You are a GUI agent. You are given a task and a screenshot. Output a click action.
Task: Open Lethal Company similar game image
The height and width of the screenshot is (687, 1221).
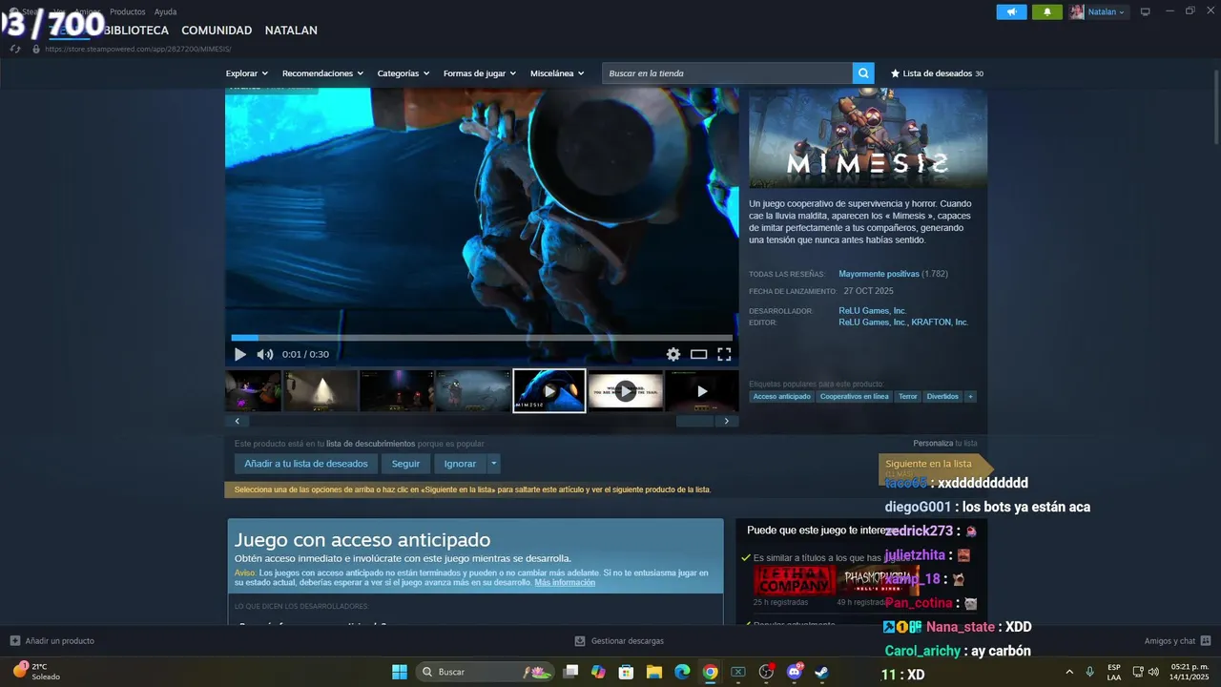coord(794,580)
